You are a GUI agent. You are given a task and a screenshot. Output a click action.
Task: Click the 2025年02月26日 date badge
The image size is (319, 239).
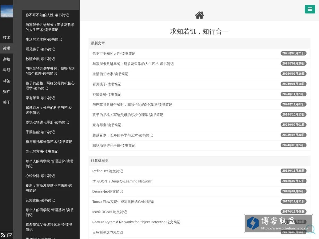293,63
